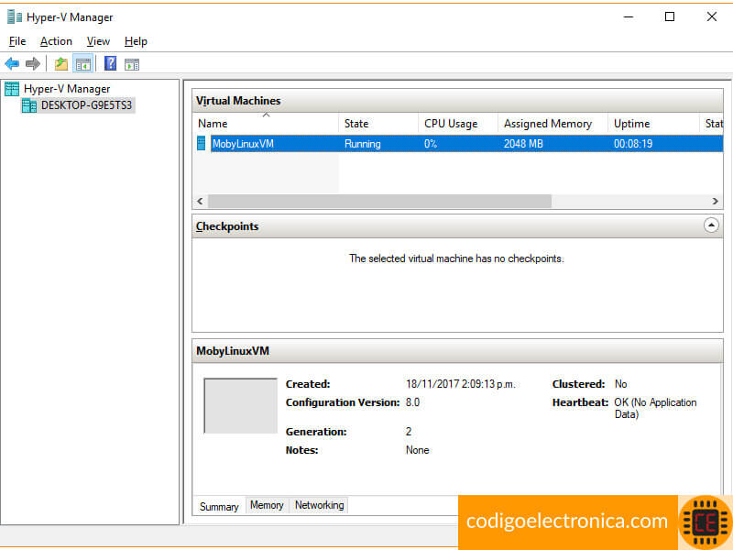Maximize the Hyper-V Manager window
The image size is (733, 550).
pos(670,16)
